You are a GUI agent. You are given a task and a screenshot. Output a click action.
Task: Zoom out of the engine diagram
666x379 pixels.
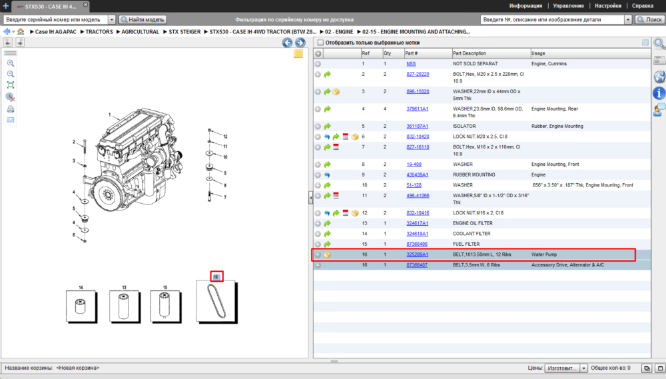coord(11,74)
